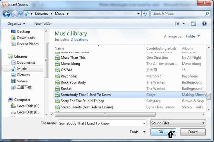The width and height of the screenshot is (214, 142).
Task: Create a New folder
Action: pyautogui.click(x=43, y=24)
